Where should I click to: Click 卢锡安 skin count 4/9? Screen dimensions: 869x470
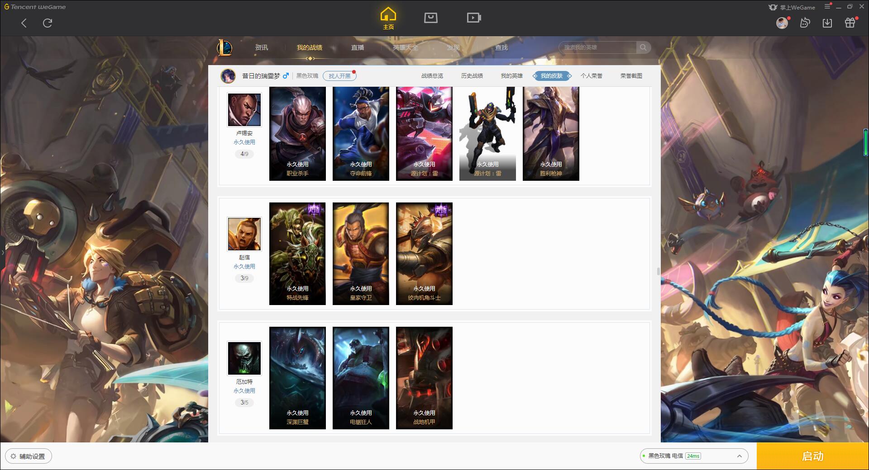[x=244, y=154]
